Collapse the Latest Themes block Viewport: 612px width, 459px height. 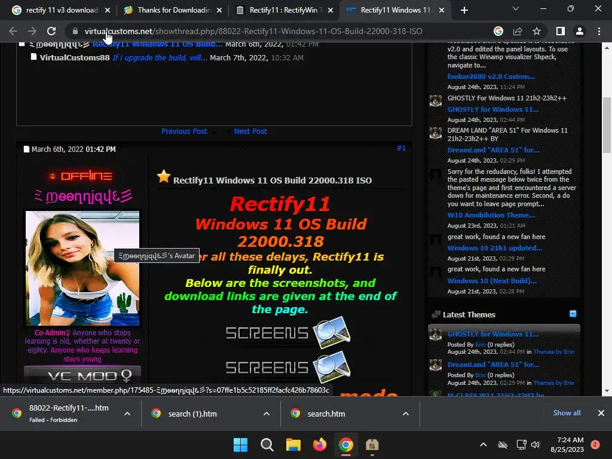[x=573, y=314]
